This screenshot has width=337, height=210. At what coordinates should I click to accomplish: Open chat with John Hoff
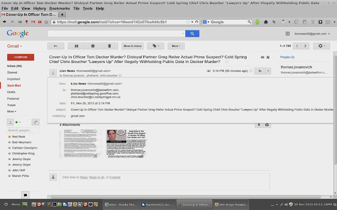pos(18,170)
